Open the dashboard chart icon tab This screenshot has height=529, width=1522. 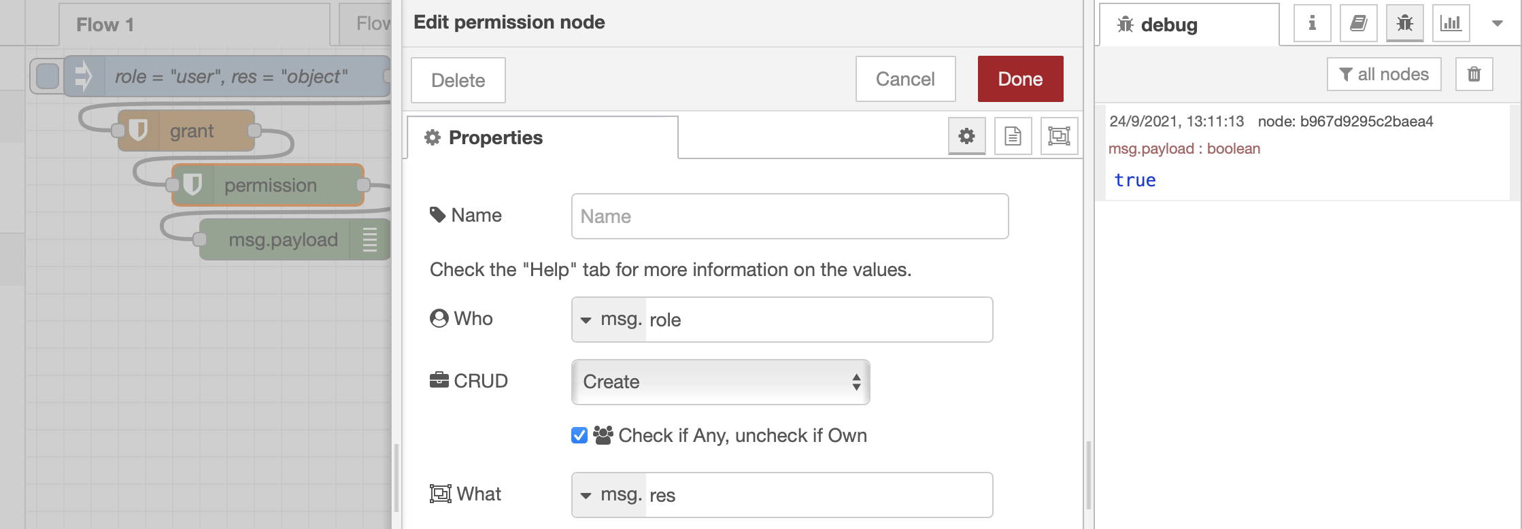click(1451, 24)
